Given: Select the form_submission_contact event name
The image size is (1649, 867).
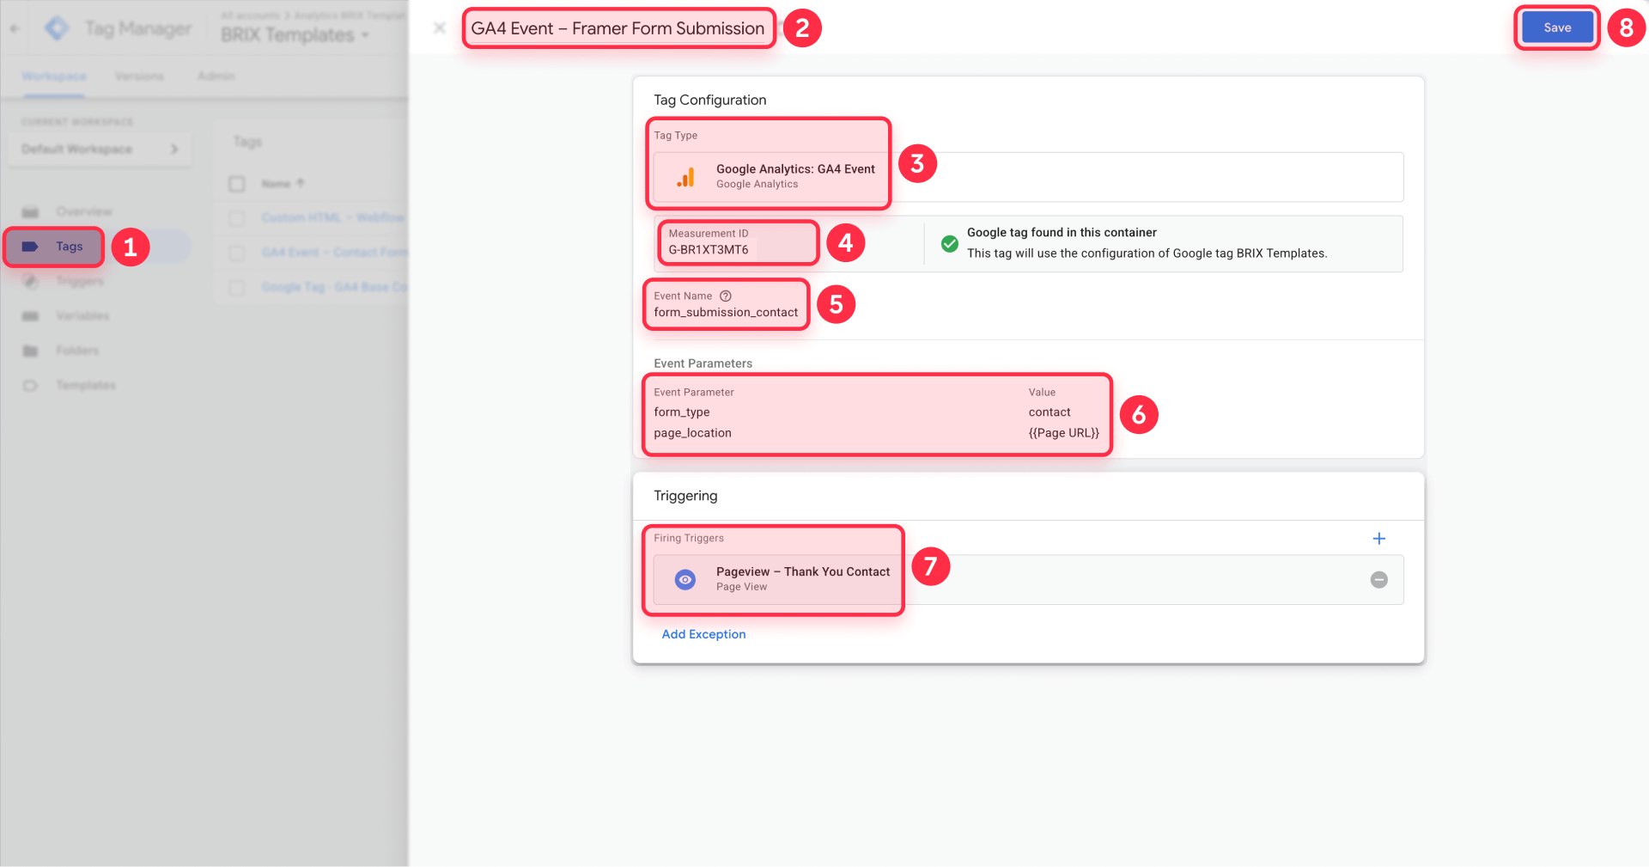Looking at the screenshot, I should point(726,312).
